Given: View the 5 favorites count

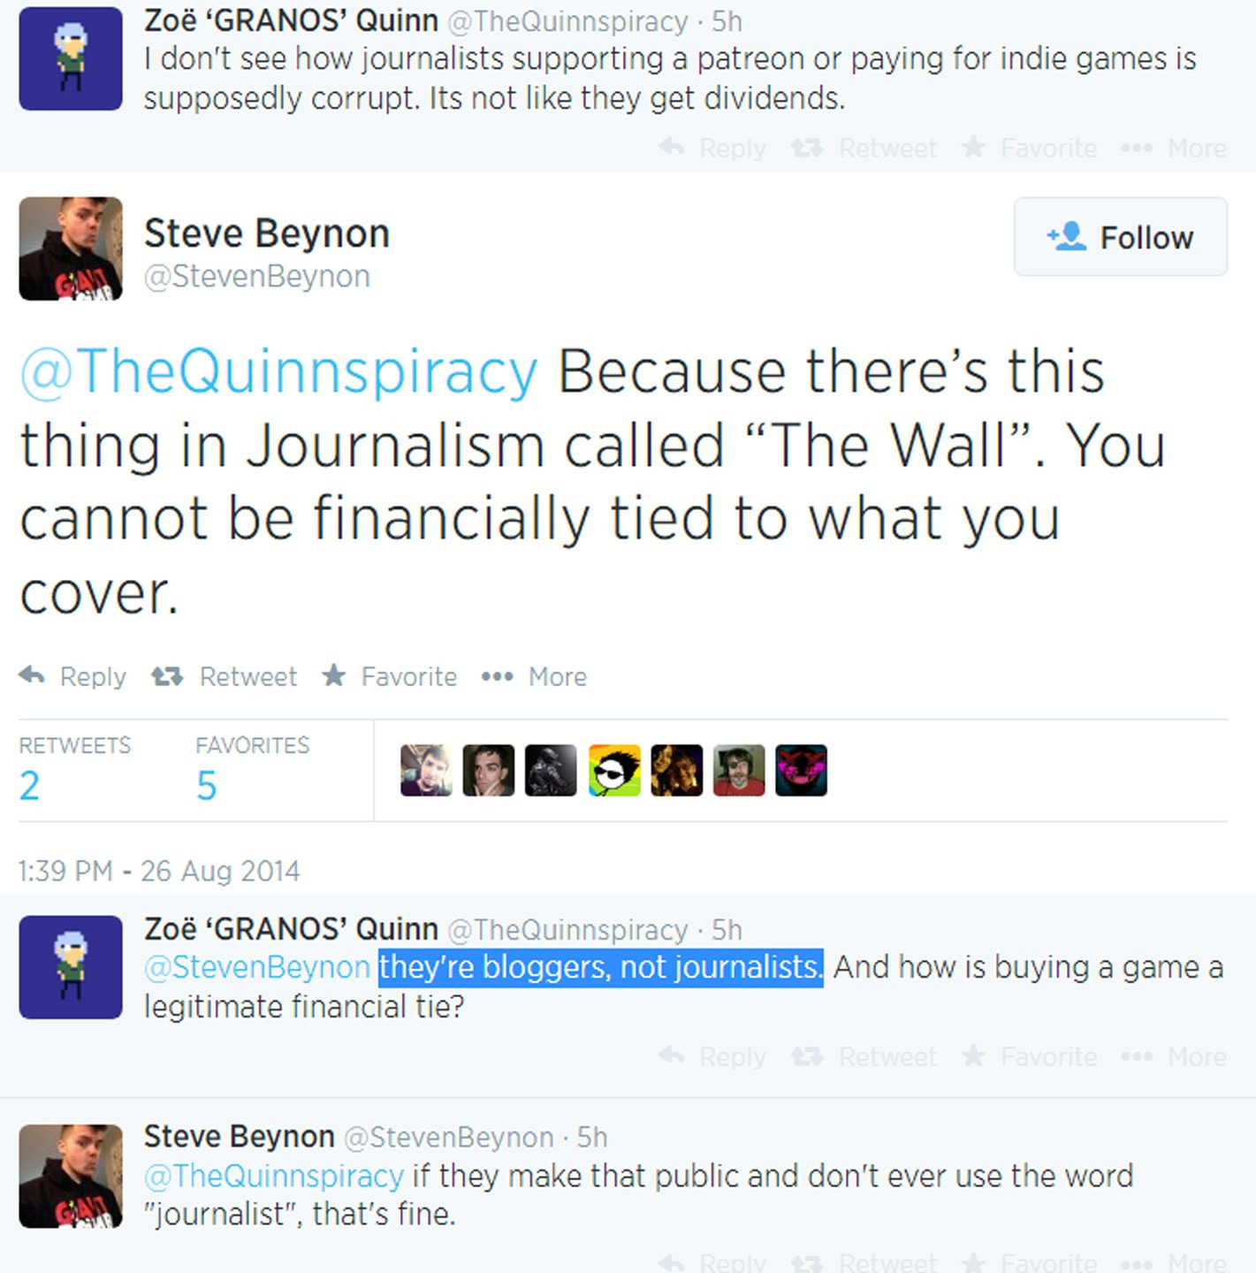Looking at the screenshot, I should click(x=207, y=785).
